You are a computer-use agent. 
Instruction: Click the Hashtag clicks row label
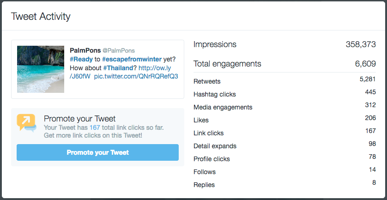coord(214,94)
